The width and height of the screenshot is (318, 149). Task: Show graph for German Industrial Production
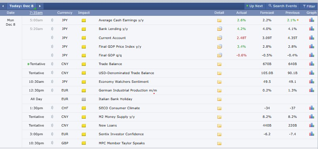(x=312, y=90)
